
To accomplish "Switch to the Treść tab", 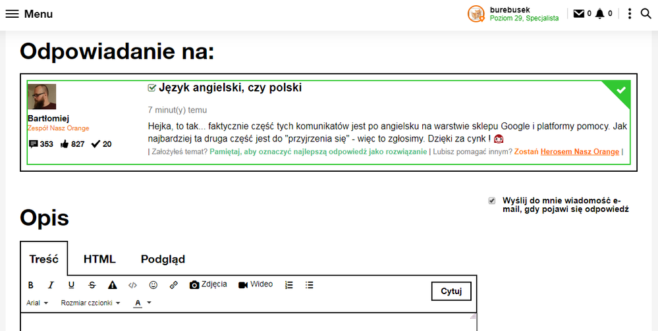I will (x=43, y=259).
